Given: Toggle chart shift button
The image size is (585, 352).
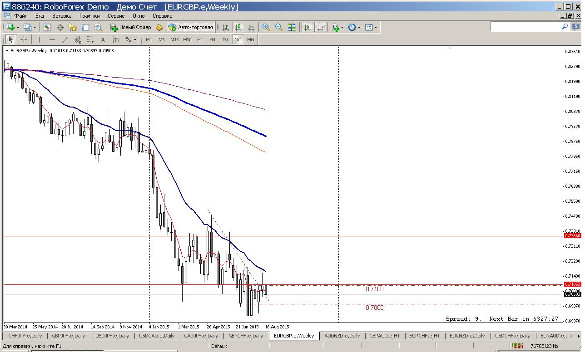Looking at the screenshot, I should (320, 27).
